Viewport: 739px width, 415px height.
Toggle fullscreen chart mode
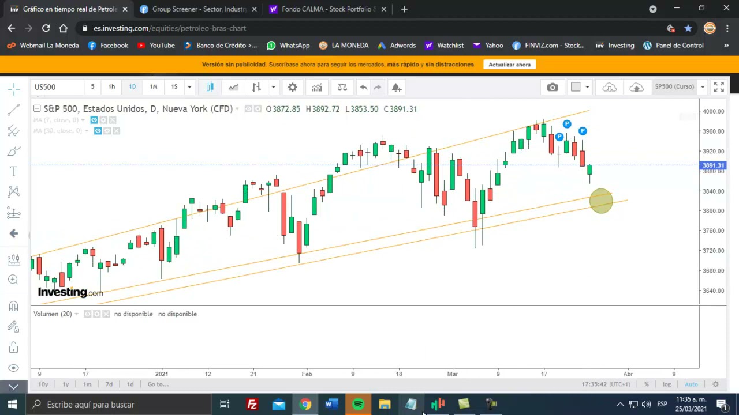click(719, 87)
